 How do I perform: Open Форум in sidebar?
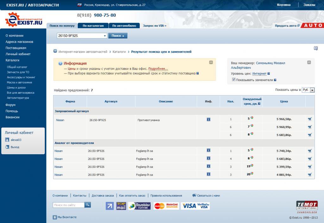click(x=10, y=105)
